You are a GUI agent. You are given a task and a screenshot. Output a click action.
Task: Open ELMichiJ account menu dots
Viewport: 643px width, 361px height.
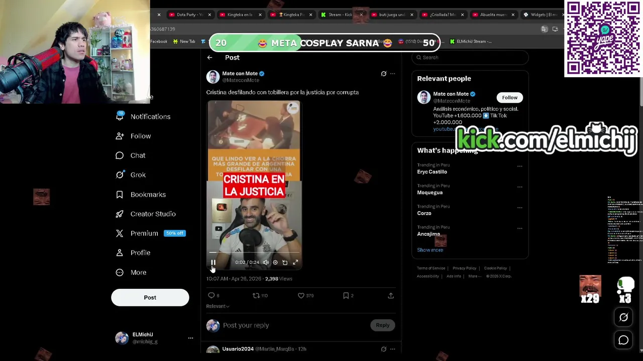pos(190,338)
